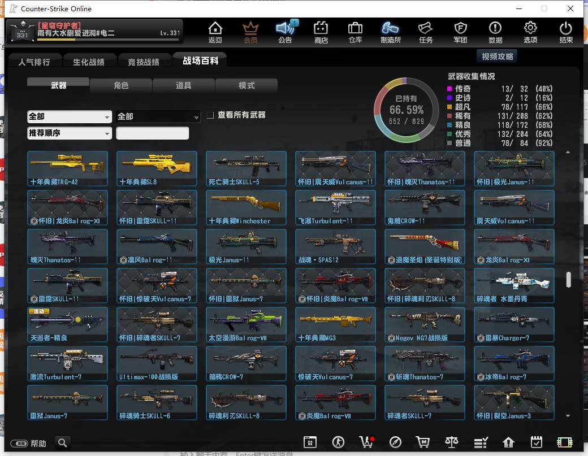Click the 结束 power icon to exit
The width and height of the screenshot is (588, 456).
[x=566, y=32]
